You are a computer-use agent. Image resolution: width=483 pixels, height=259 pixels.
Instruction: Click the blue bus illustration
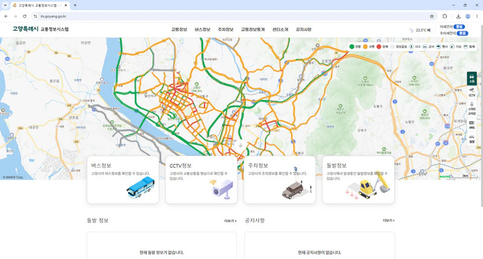click(141, 188)
